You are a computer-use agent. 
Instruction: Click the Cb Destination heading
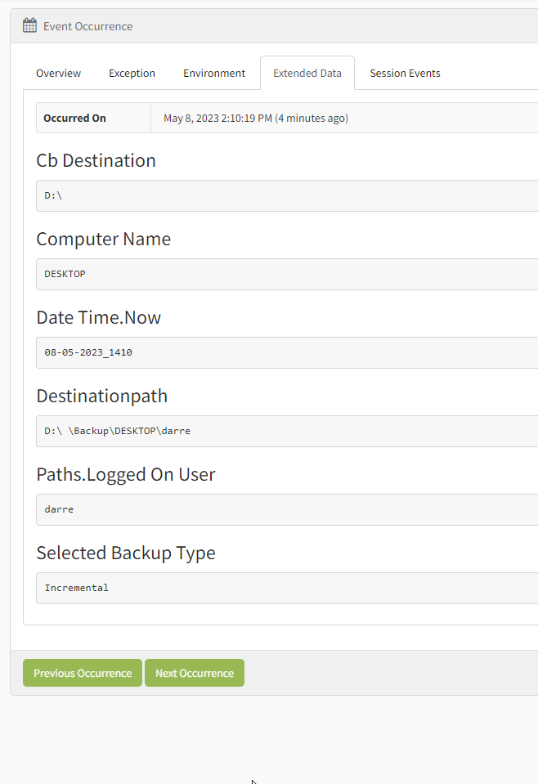[96, 160]
